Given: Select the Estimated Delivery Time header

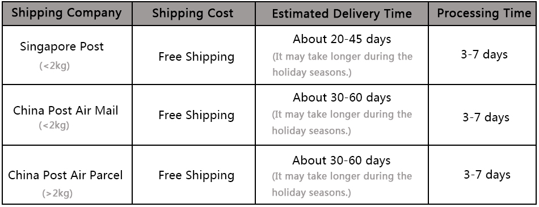Looking at the screenshot, I should [342, 14].
